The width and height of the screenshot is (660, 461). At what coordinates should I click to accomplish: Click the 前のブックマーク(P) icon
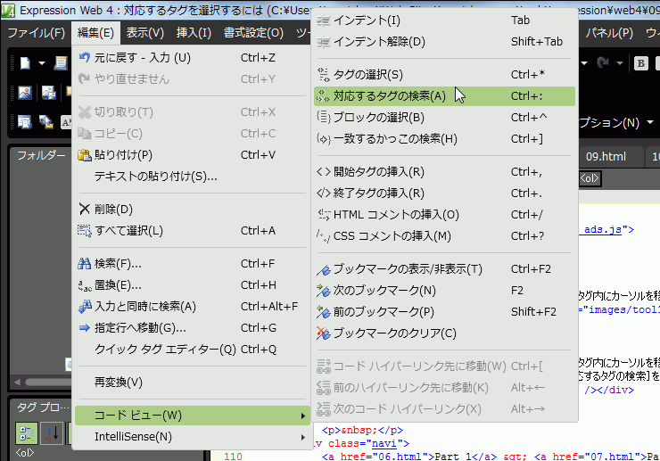coord(323,312)
